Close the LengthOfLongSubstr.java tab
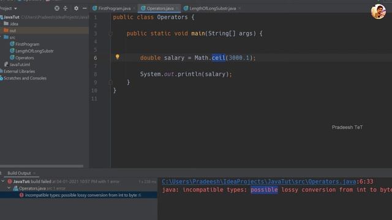The height and width of the screenshot is (220, 392). point(239,9)
